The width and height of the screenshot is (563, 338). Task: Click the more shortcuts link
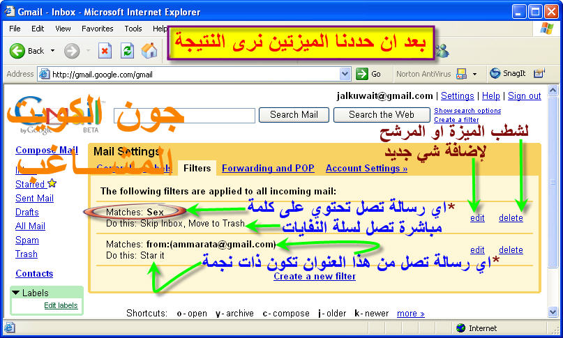(411, 314)
